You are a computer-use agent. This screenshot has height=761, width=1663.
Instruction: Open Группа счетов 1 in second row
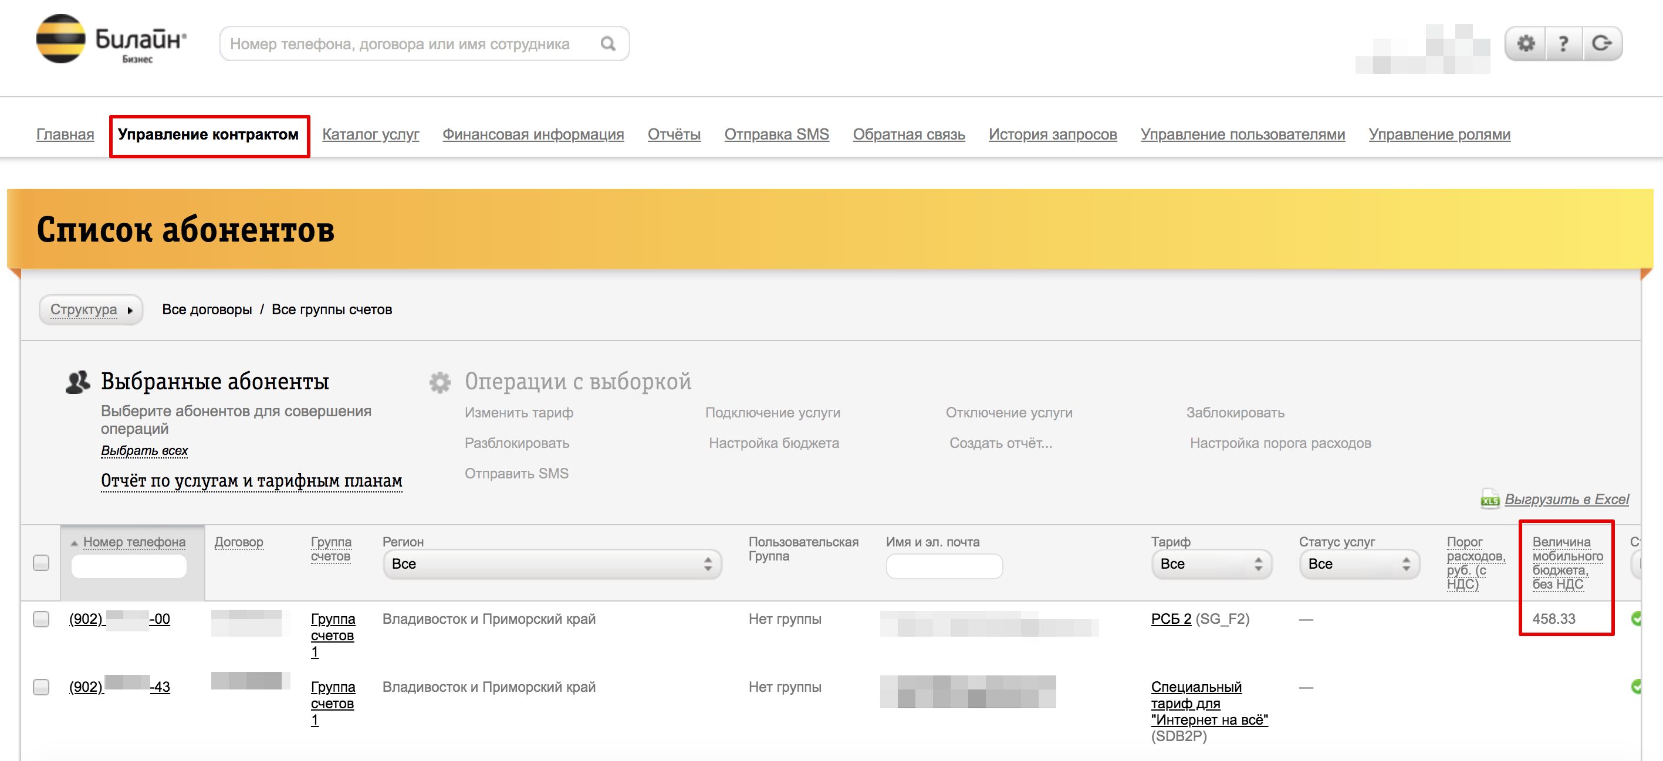pos(333,703)
